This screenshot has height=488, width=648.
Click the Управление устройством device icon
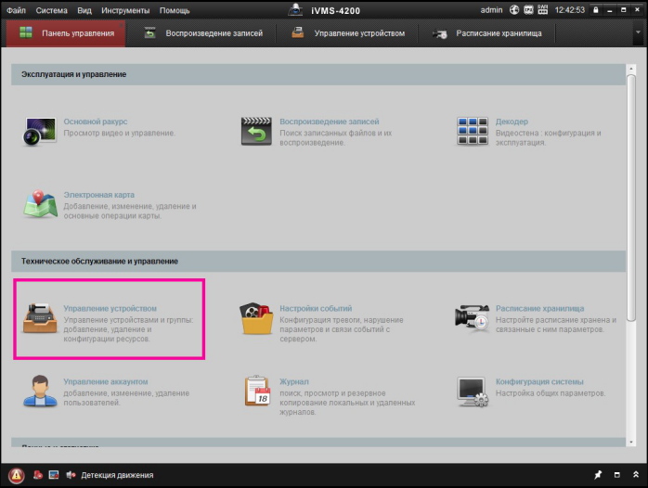coord(39,318)
